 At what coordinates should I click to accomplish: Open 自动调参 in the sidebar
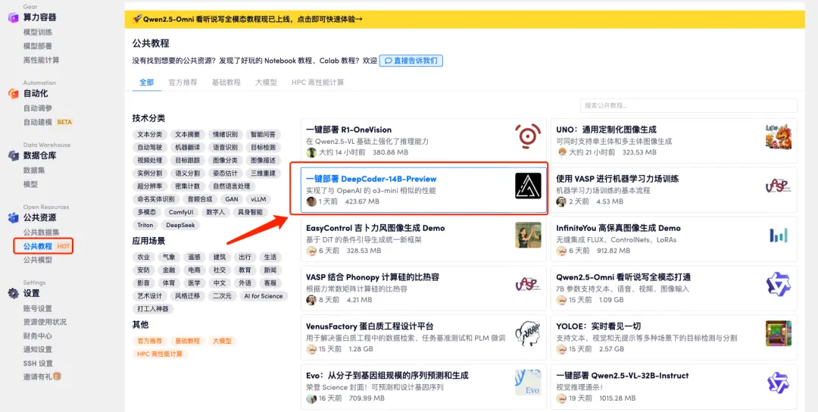38,108
